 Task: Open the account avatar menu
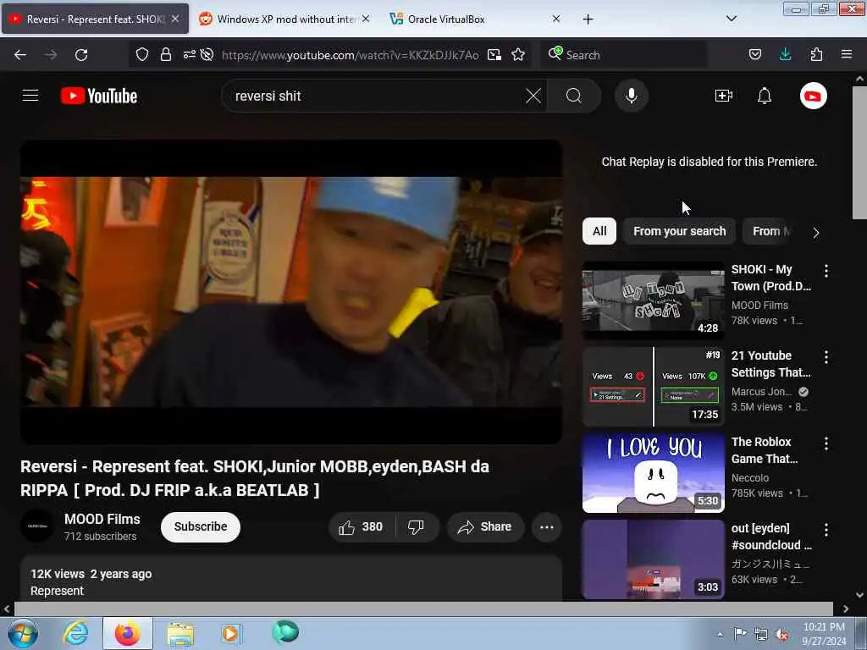pyautogui.click(x=813, y=96)
